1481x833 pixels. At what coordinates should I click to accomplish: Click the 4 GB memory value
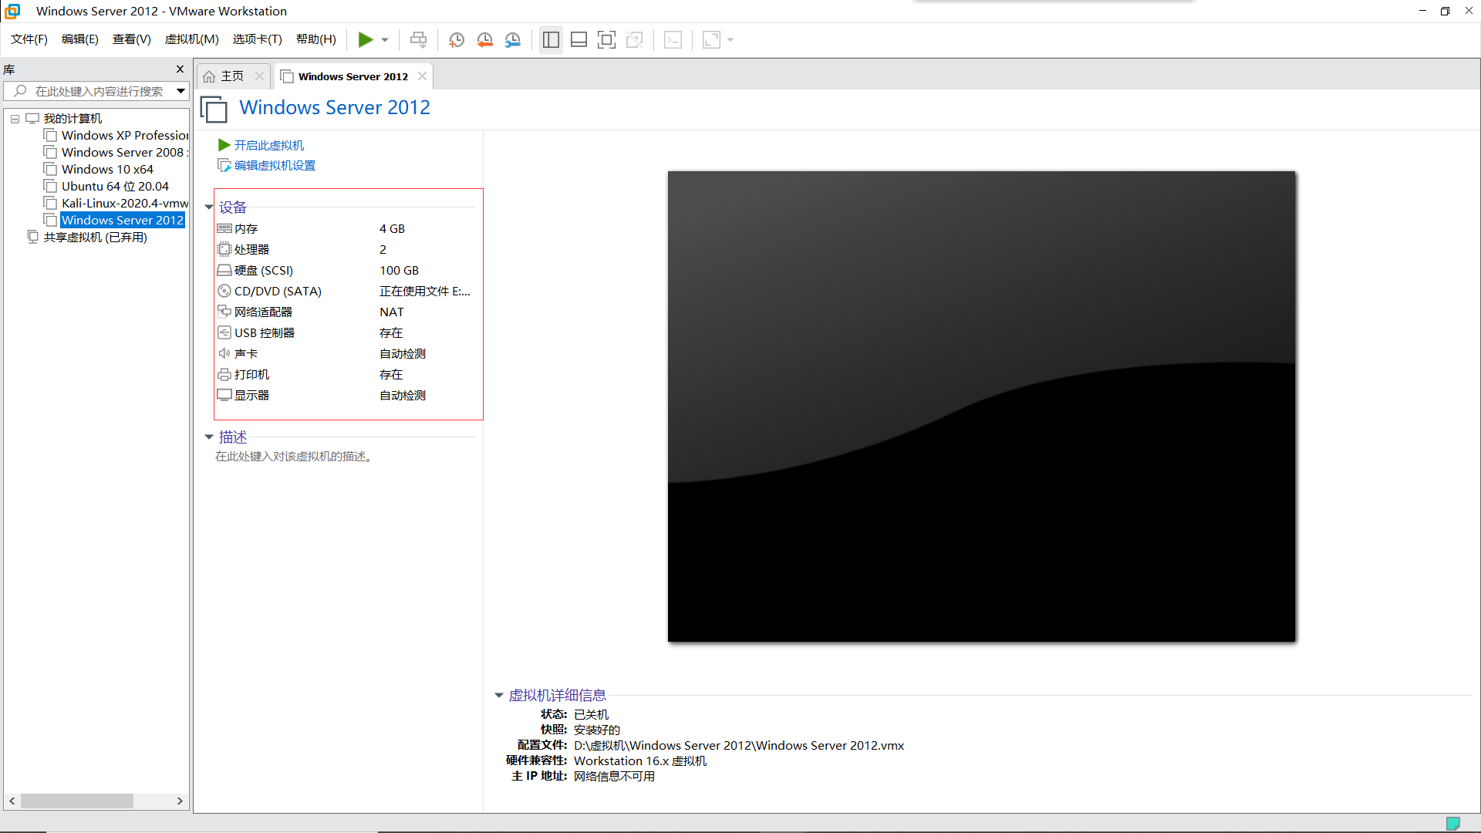(392, 228)
